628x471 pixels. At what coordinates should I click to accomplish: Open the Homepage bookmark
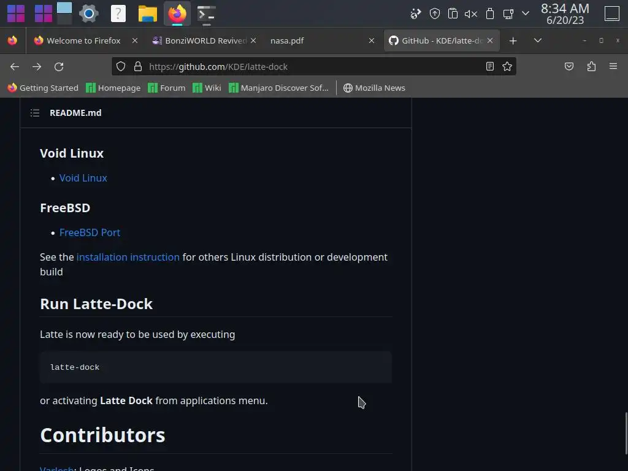tap(113, 88)
